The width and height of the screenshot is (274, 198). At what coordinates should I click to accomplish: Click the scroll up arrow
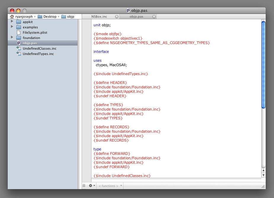point(263,171)
